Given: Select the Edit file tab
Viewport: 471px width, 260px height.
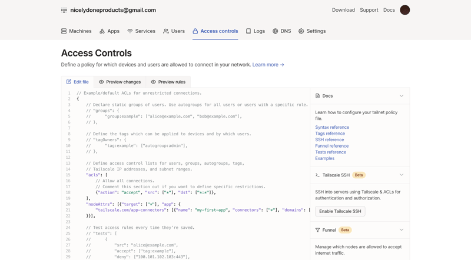Looking at the screenshot, I should (78, 82).
